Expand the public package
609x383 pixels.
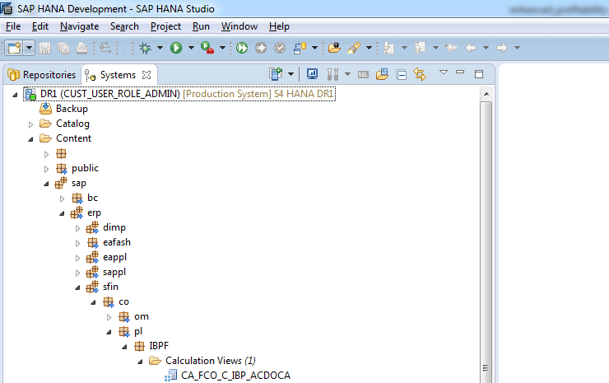[x=46, y=169]
